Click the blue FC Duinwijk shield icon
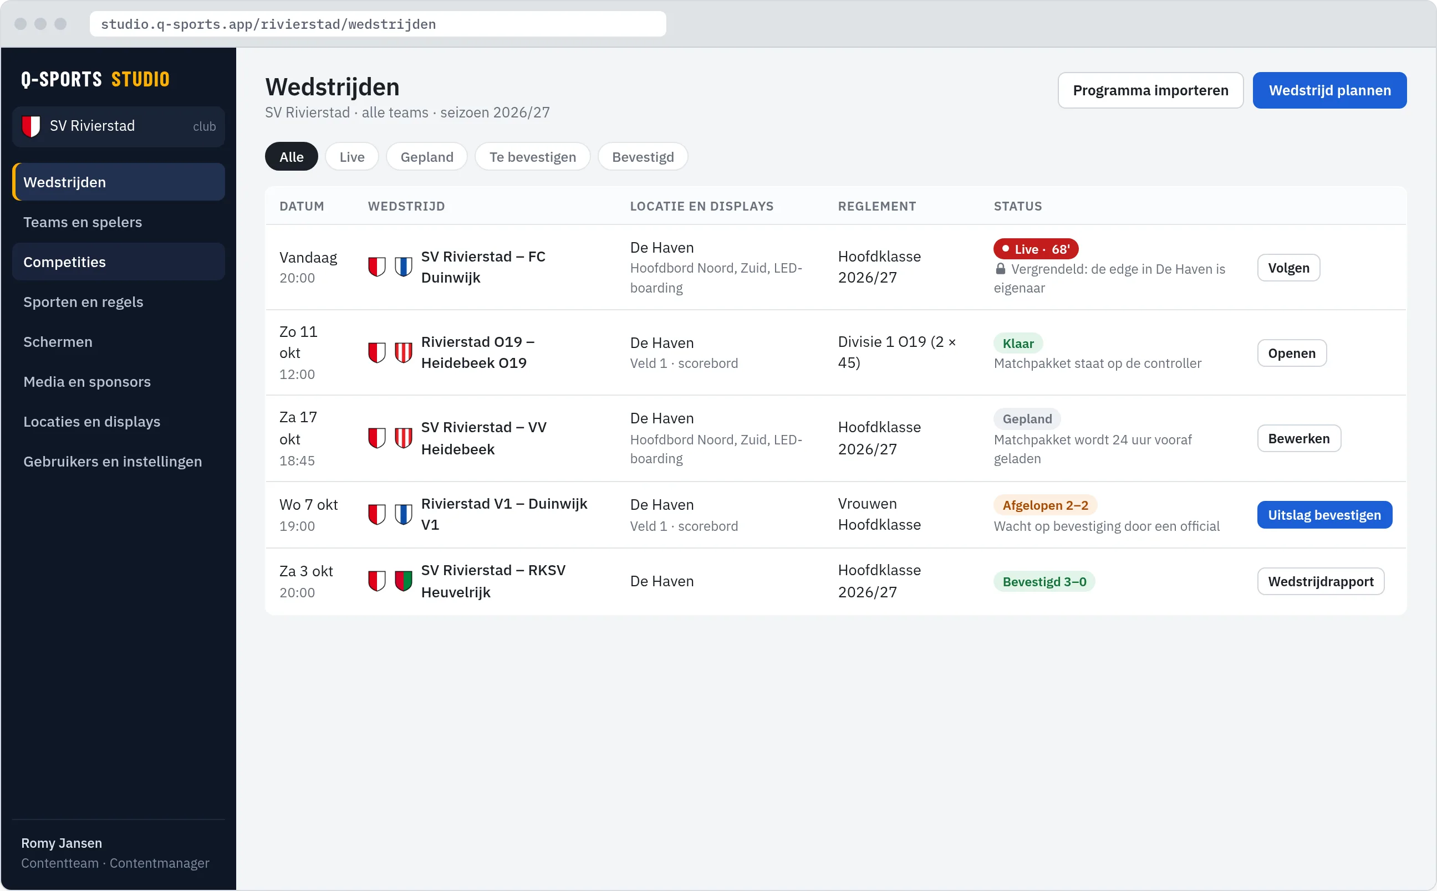1437x891 pixels. tap(403, 267)
